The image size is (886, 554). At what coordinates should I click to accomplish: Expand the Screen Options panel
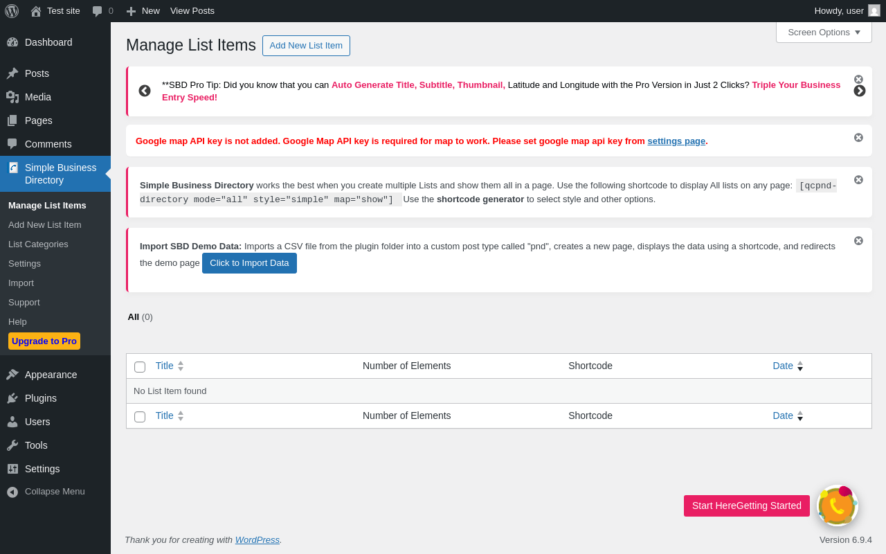(x=824, y=32)
